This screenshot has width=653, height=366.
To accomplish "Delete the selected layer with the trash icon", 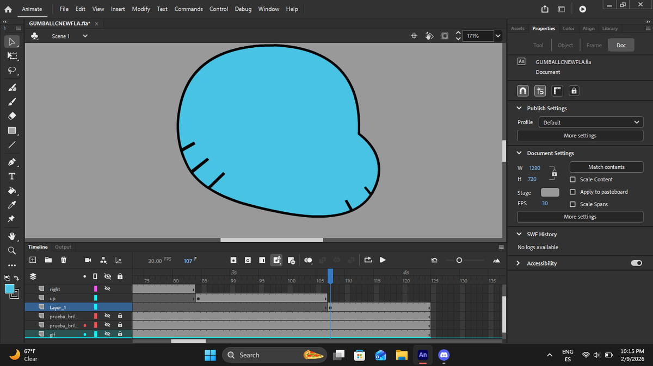I will point(63,260).
